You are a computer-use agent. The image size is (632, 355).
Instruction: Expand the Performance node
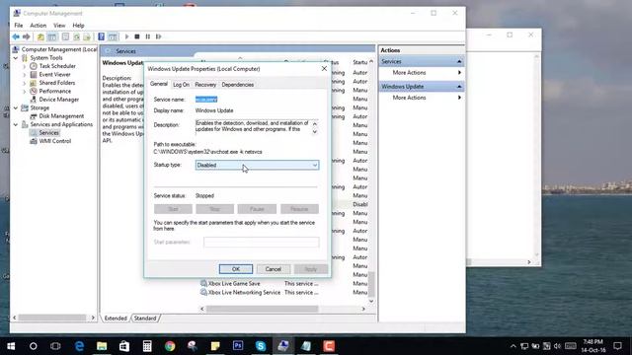tap(24, 92)
